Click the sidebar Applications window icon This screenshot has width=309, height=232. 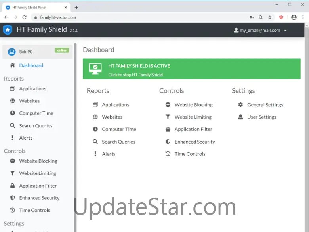(x=12, y=88)
